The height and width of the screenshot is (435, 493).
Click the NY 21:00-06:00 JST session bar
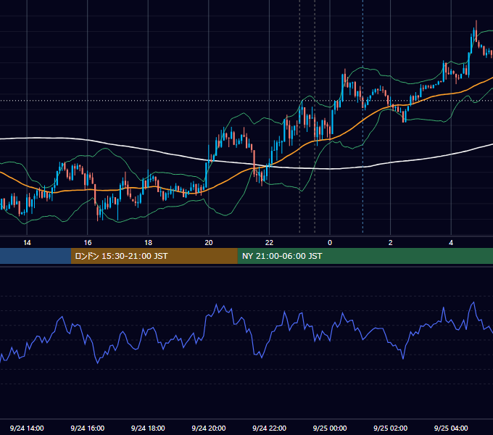[365, 256]
